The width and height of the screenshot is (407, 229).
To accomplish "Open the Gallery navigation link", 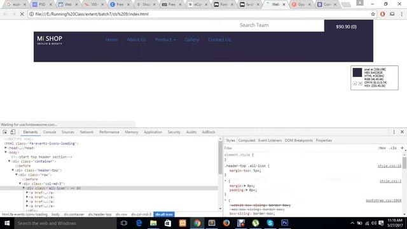I will coord(192,39).
